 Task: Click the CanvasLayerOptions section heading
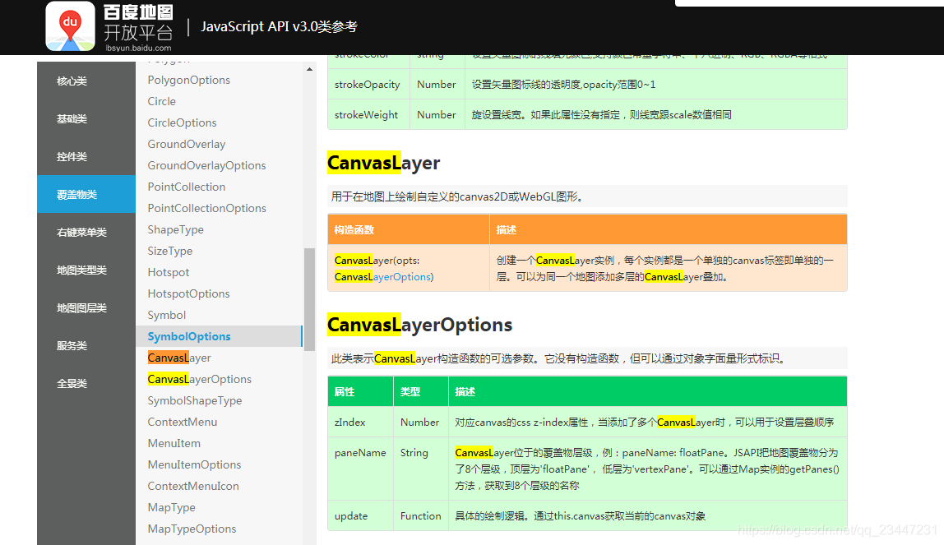(419, 325)
